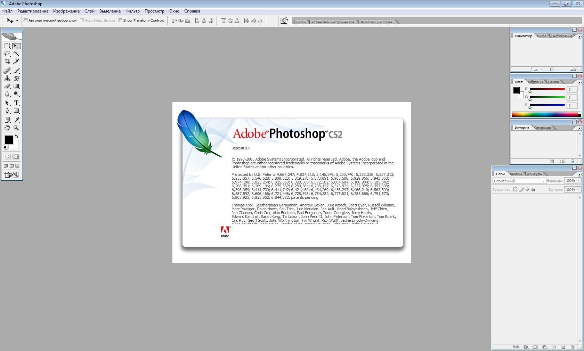Image resolution: width=584 pixels, height=351 pixels.
Task: Select the Notes tool
Action: pos(7,120)
